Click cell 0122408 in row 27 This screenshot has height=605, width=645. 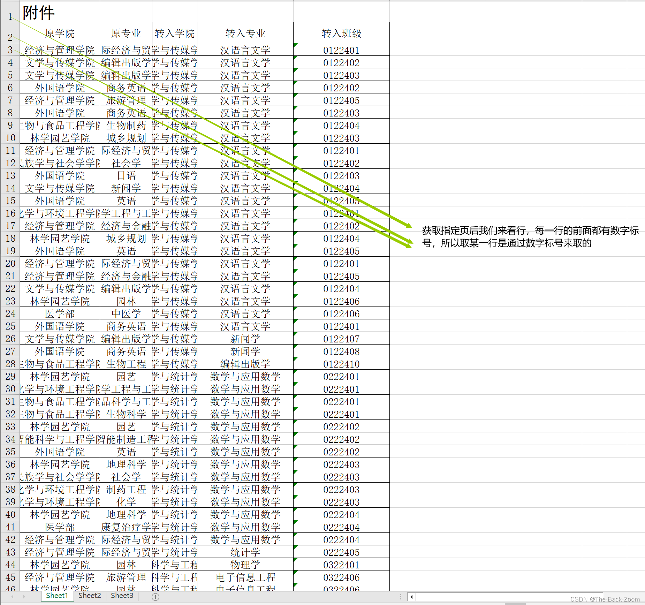click(341, 351)
